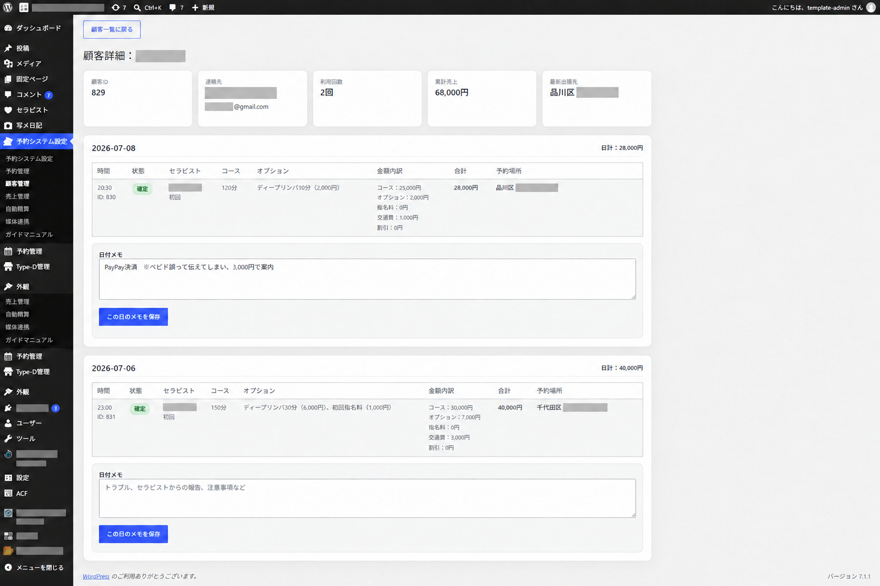Screen dimensions: 880x586
Task: Click the reservation ID: 830 text
Action: point(107,197)
